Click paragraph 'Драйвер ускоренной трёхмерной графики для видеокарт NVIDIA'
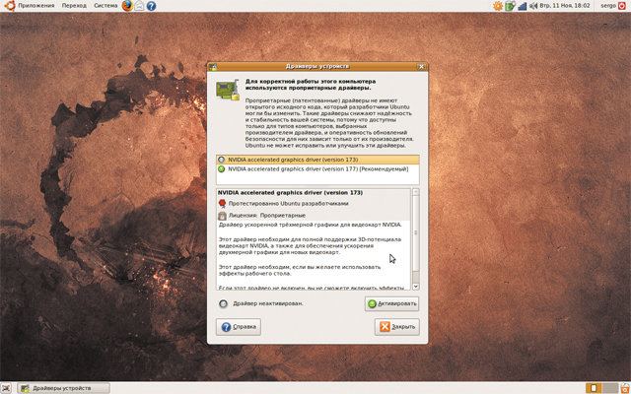Image resolution: width=631 pixels, height=394 pixels. [310, 225]
